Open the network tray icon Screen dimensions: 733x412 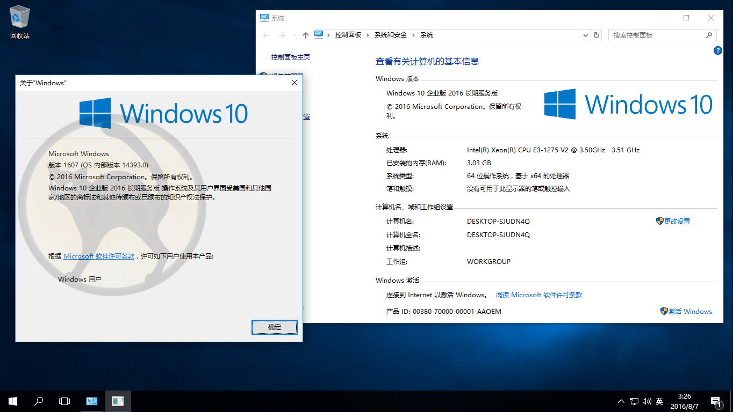pos(634,401)
